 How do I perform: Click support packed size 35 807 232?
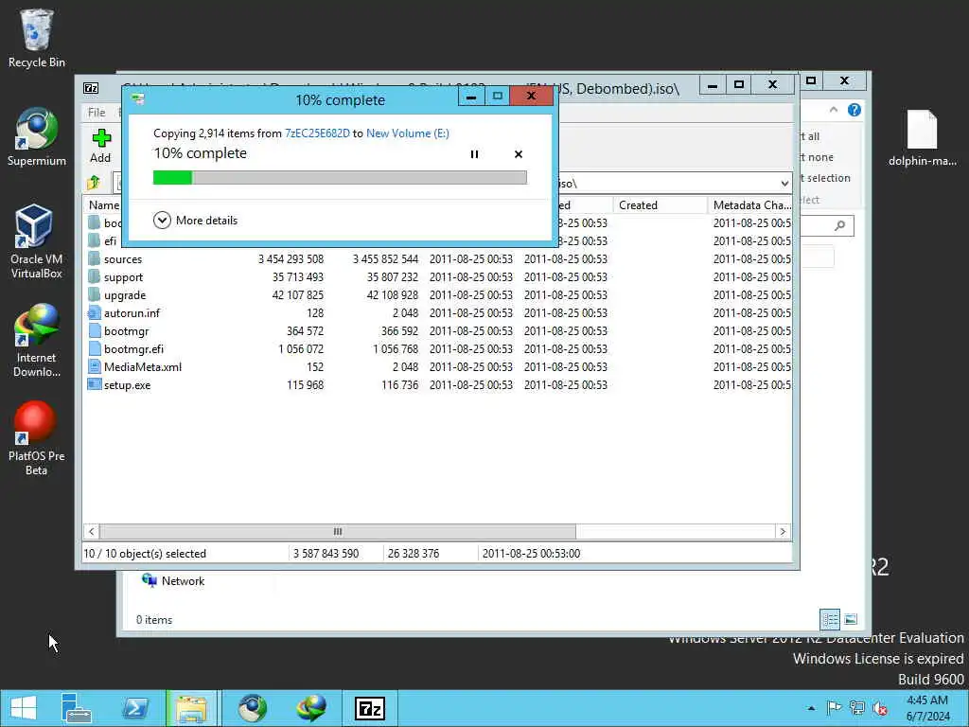coord(393,277)
